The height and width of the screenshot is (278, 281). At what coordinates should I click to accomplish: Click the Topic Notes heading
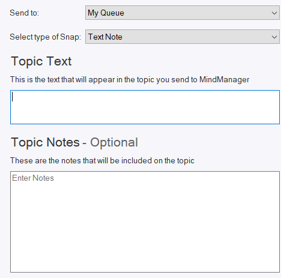click(x=46, y=142)
